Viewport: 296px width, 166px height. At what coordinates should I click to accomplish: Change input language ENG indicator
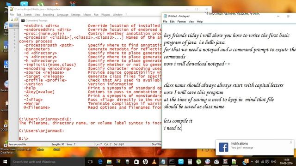tap(274, 162)
